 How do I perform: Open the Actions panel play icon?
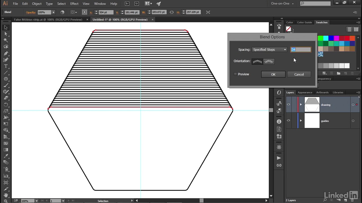click(x=279, y=158)
